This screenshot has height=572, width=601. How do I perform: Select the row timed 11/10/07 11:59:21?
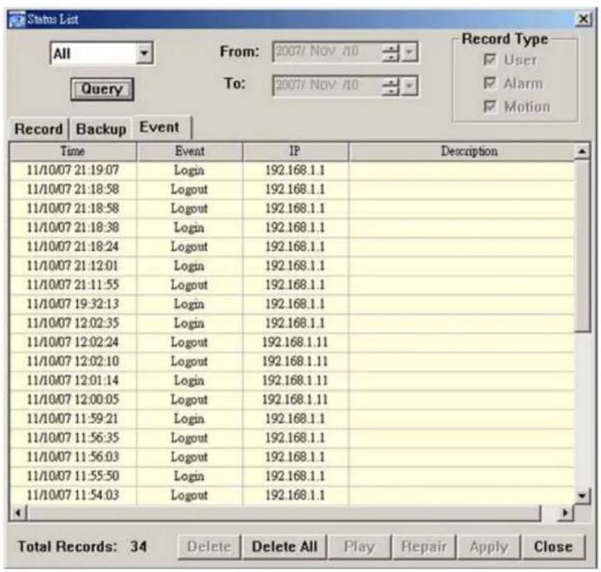(x=292, y=419)
